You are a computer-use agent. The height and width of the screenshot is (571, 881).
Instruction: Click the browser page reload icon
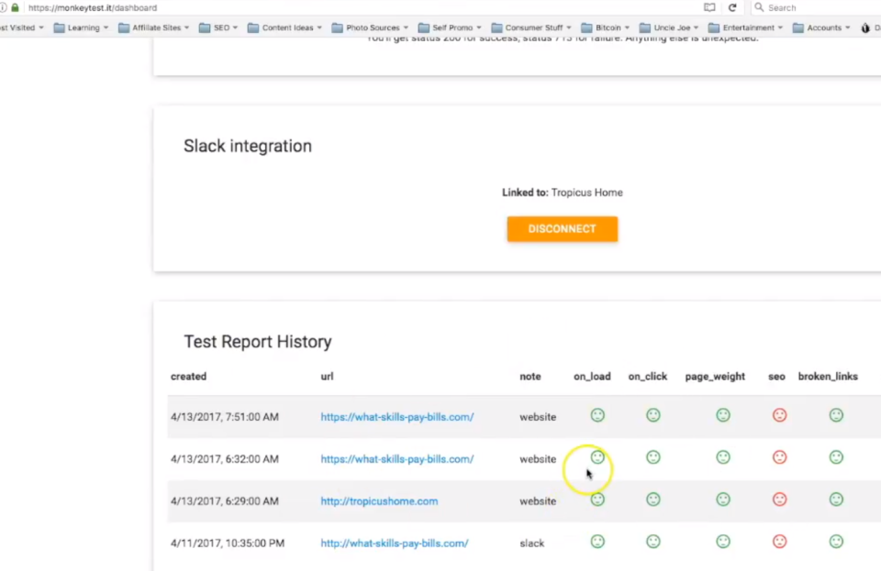pos(731,7)
